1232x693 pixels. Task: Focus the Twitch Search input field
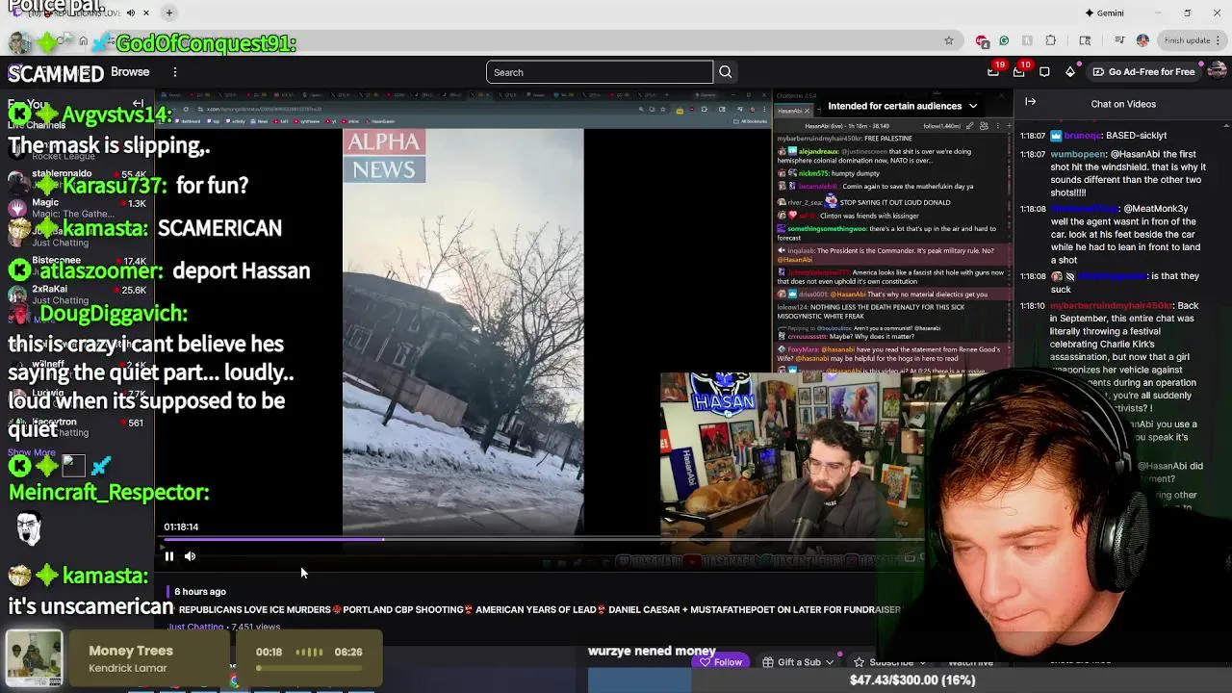pos(600,72)
